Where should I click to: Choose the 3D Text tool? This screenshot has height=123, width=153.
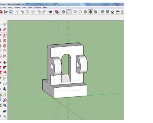5,89
